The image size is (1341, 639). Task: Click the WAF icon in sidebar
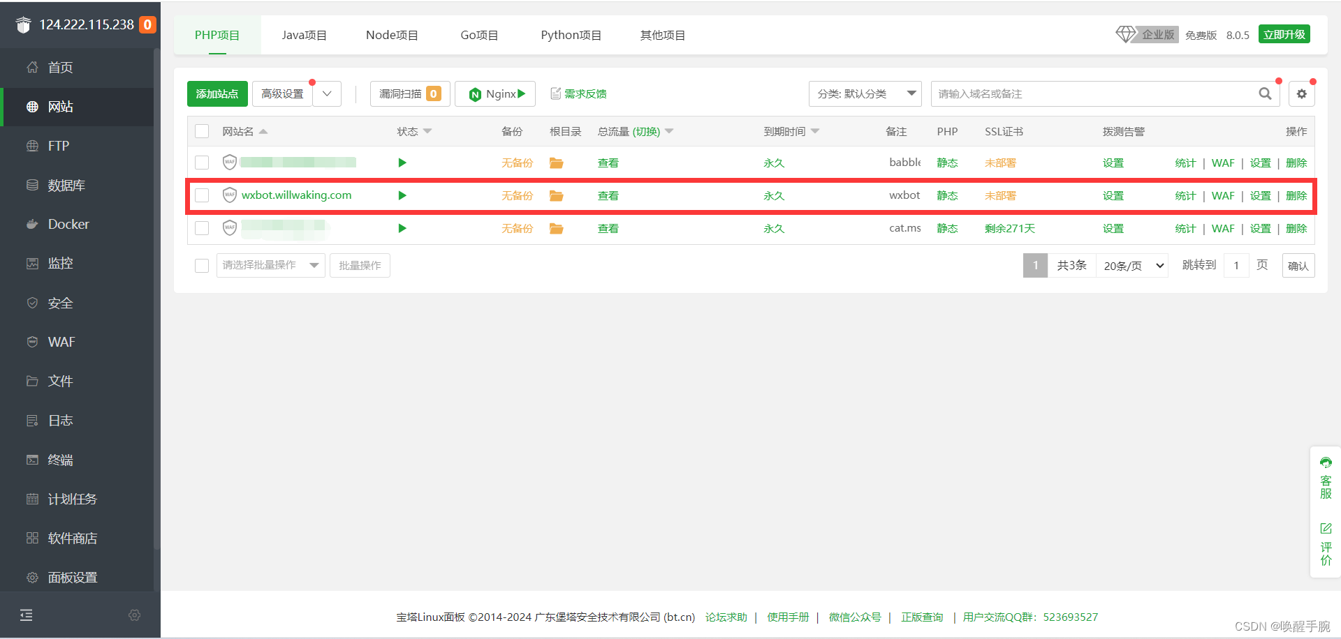tap(32, 342)
